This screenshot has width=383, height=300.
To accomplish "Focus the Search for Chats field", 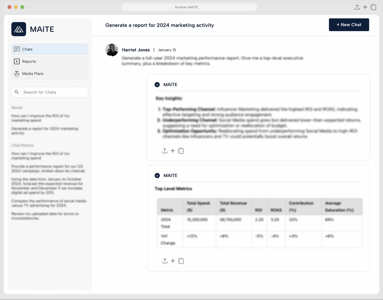I will 54,92.
